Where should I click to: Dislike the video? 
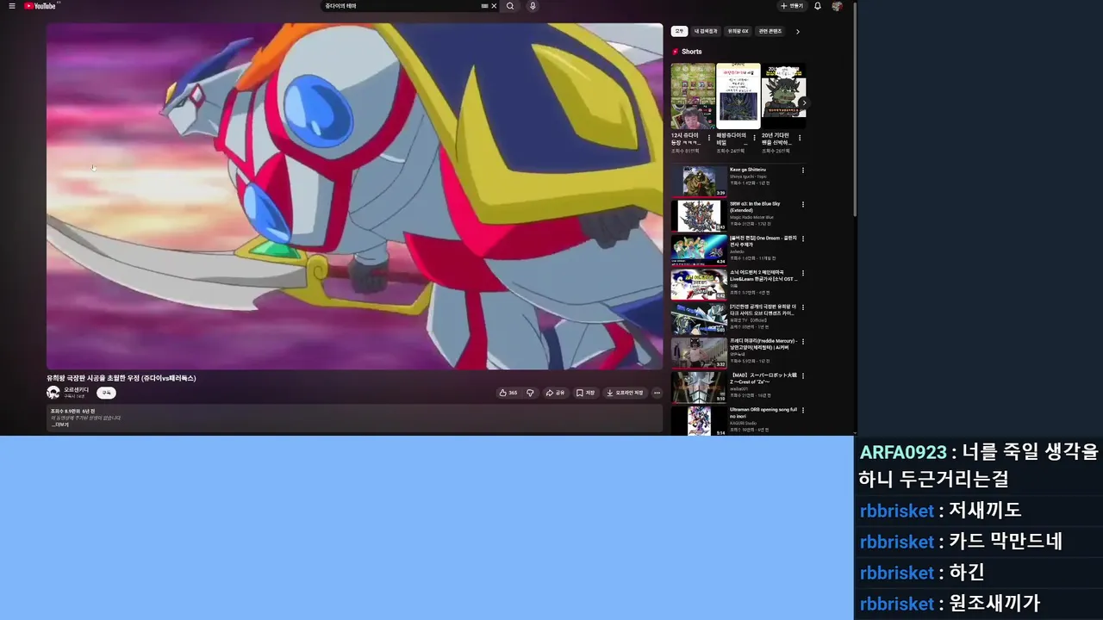530,393
